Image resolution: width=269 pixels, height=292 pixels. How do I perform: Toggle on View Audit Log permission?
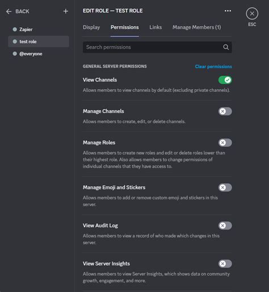(225, 226)
